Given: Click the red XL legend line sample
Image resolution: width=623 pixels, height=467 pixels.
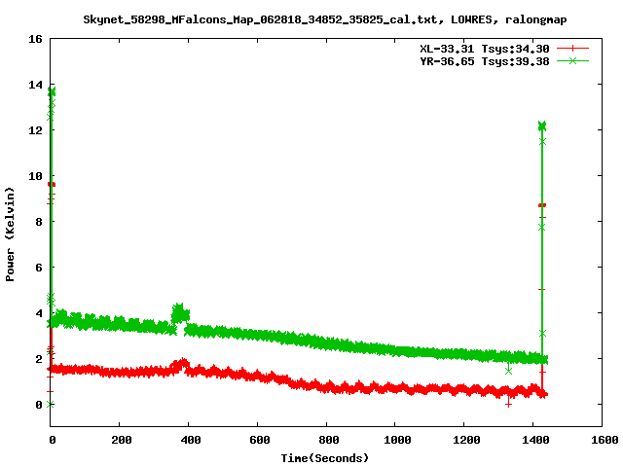Looking at the screenshot, I should (x=572, y=49).
